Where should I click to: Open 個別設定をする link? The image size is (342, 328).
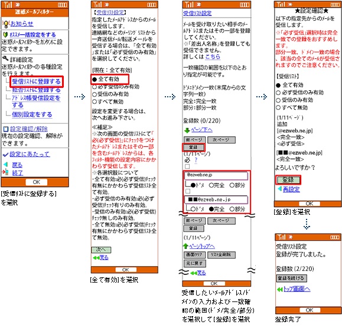[32, 114]
